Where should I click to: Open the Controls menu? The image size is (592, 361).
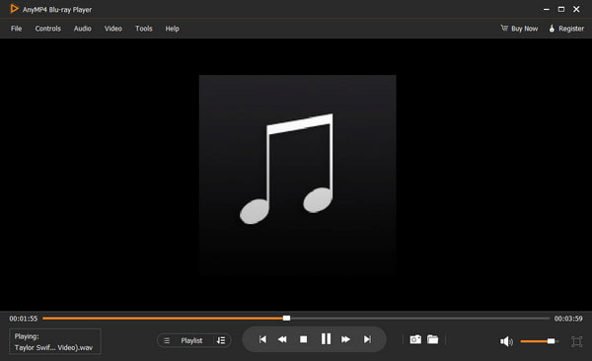pos(48,29)
